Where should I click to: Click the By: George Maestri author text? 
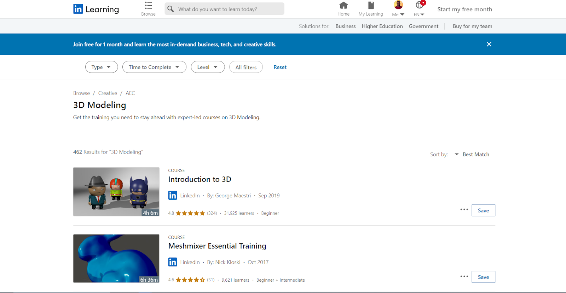point(229,196)
